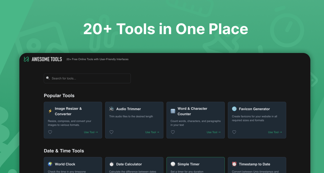Click the globe icon on Favicon Generator card
Screen dimensions: 324x173
coord(234,109)
